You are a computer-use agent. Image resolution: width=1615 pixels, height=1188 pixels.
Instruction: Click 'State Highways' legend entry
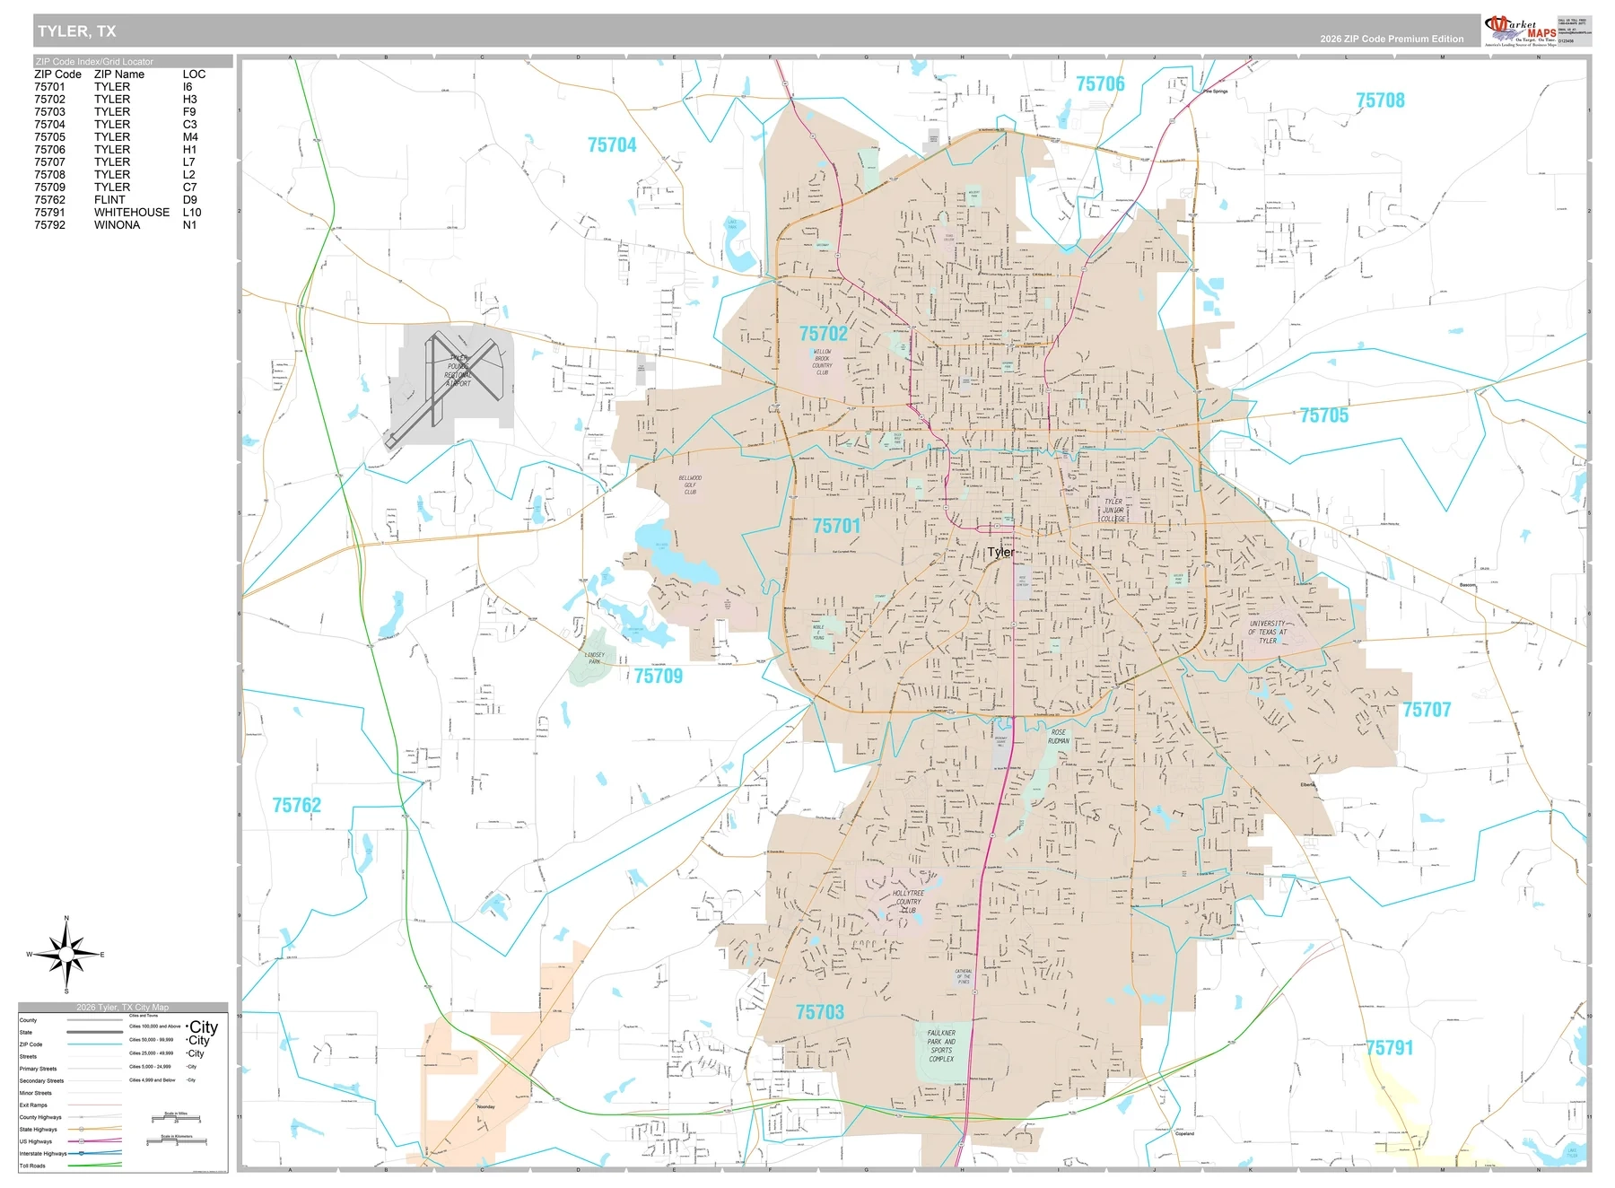[39, 1130]
